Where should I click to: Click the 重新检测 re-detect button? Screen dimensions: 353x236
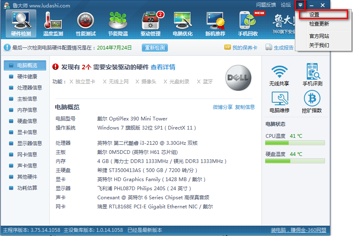pos(155,48)
